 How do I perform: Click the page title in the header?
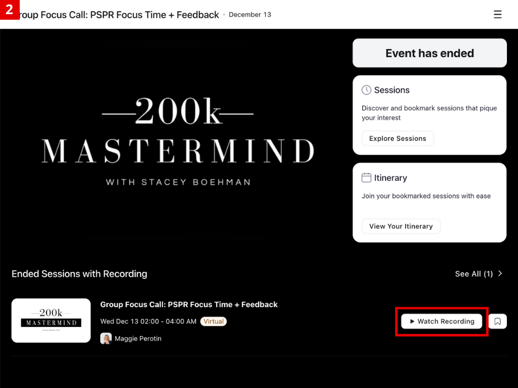tap(119, 15)
